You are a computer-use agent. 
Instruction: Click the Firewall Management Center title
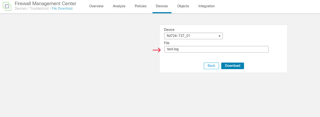(x=45, y=4)
